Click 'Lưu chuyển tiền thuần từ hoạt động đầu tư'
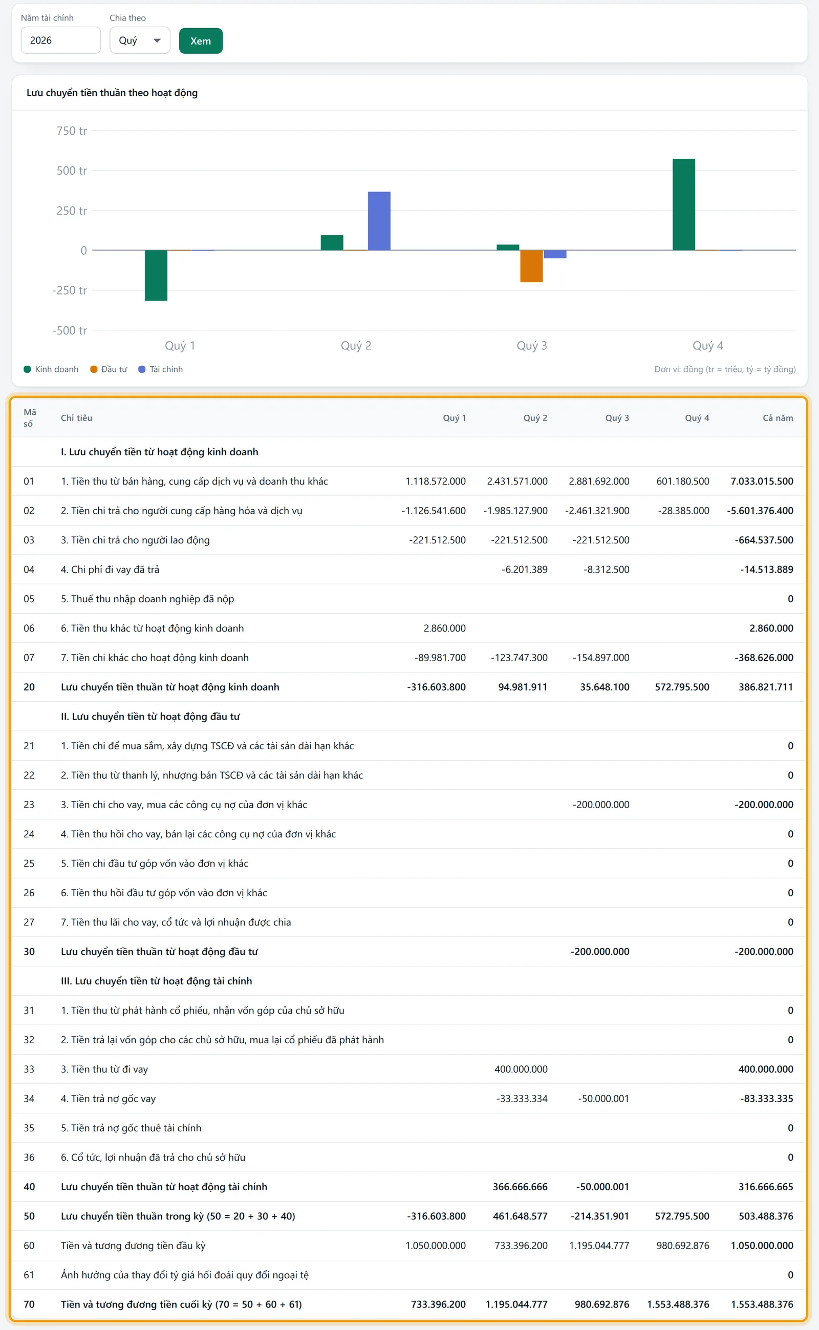The height and width of the screenshot is (1330, 819). click(x=159, y=952)
